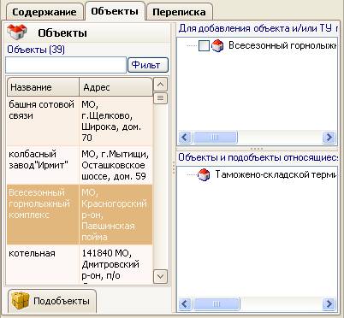Click left arrow of lower tree scrollbar
This screenshot has width=344, height=318.
pos(185,303)
